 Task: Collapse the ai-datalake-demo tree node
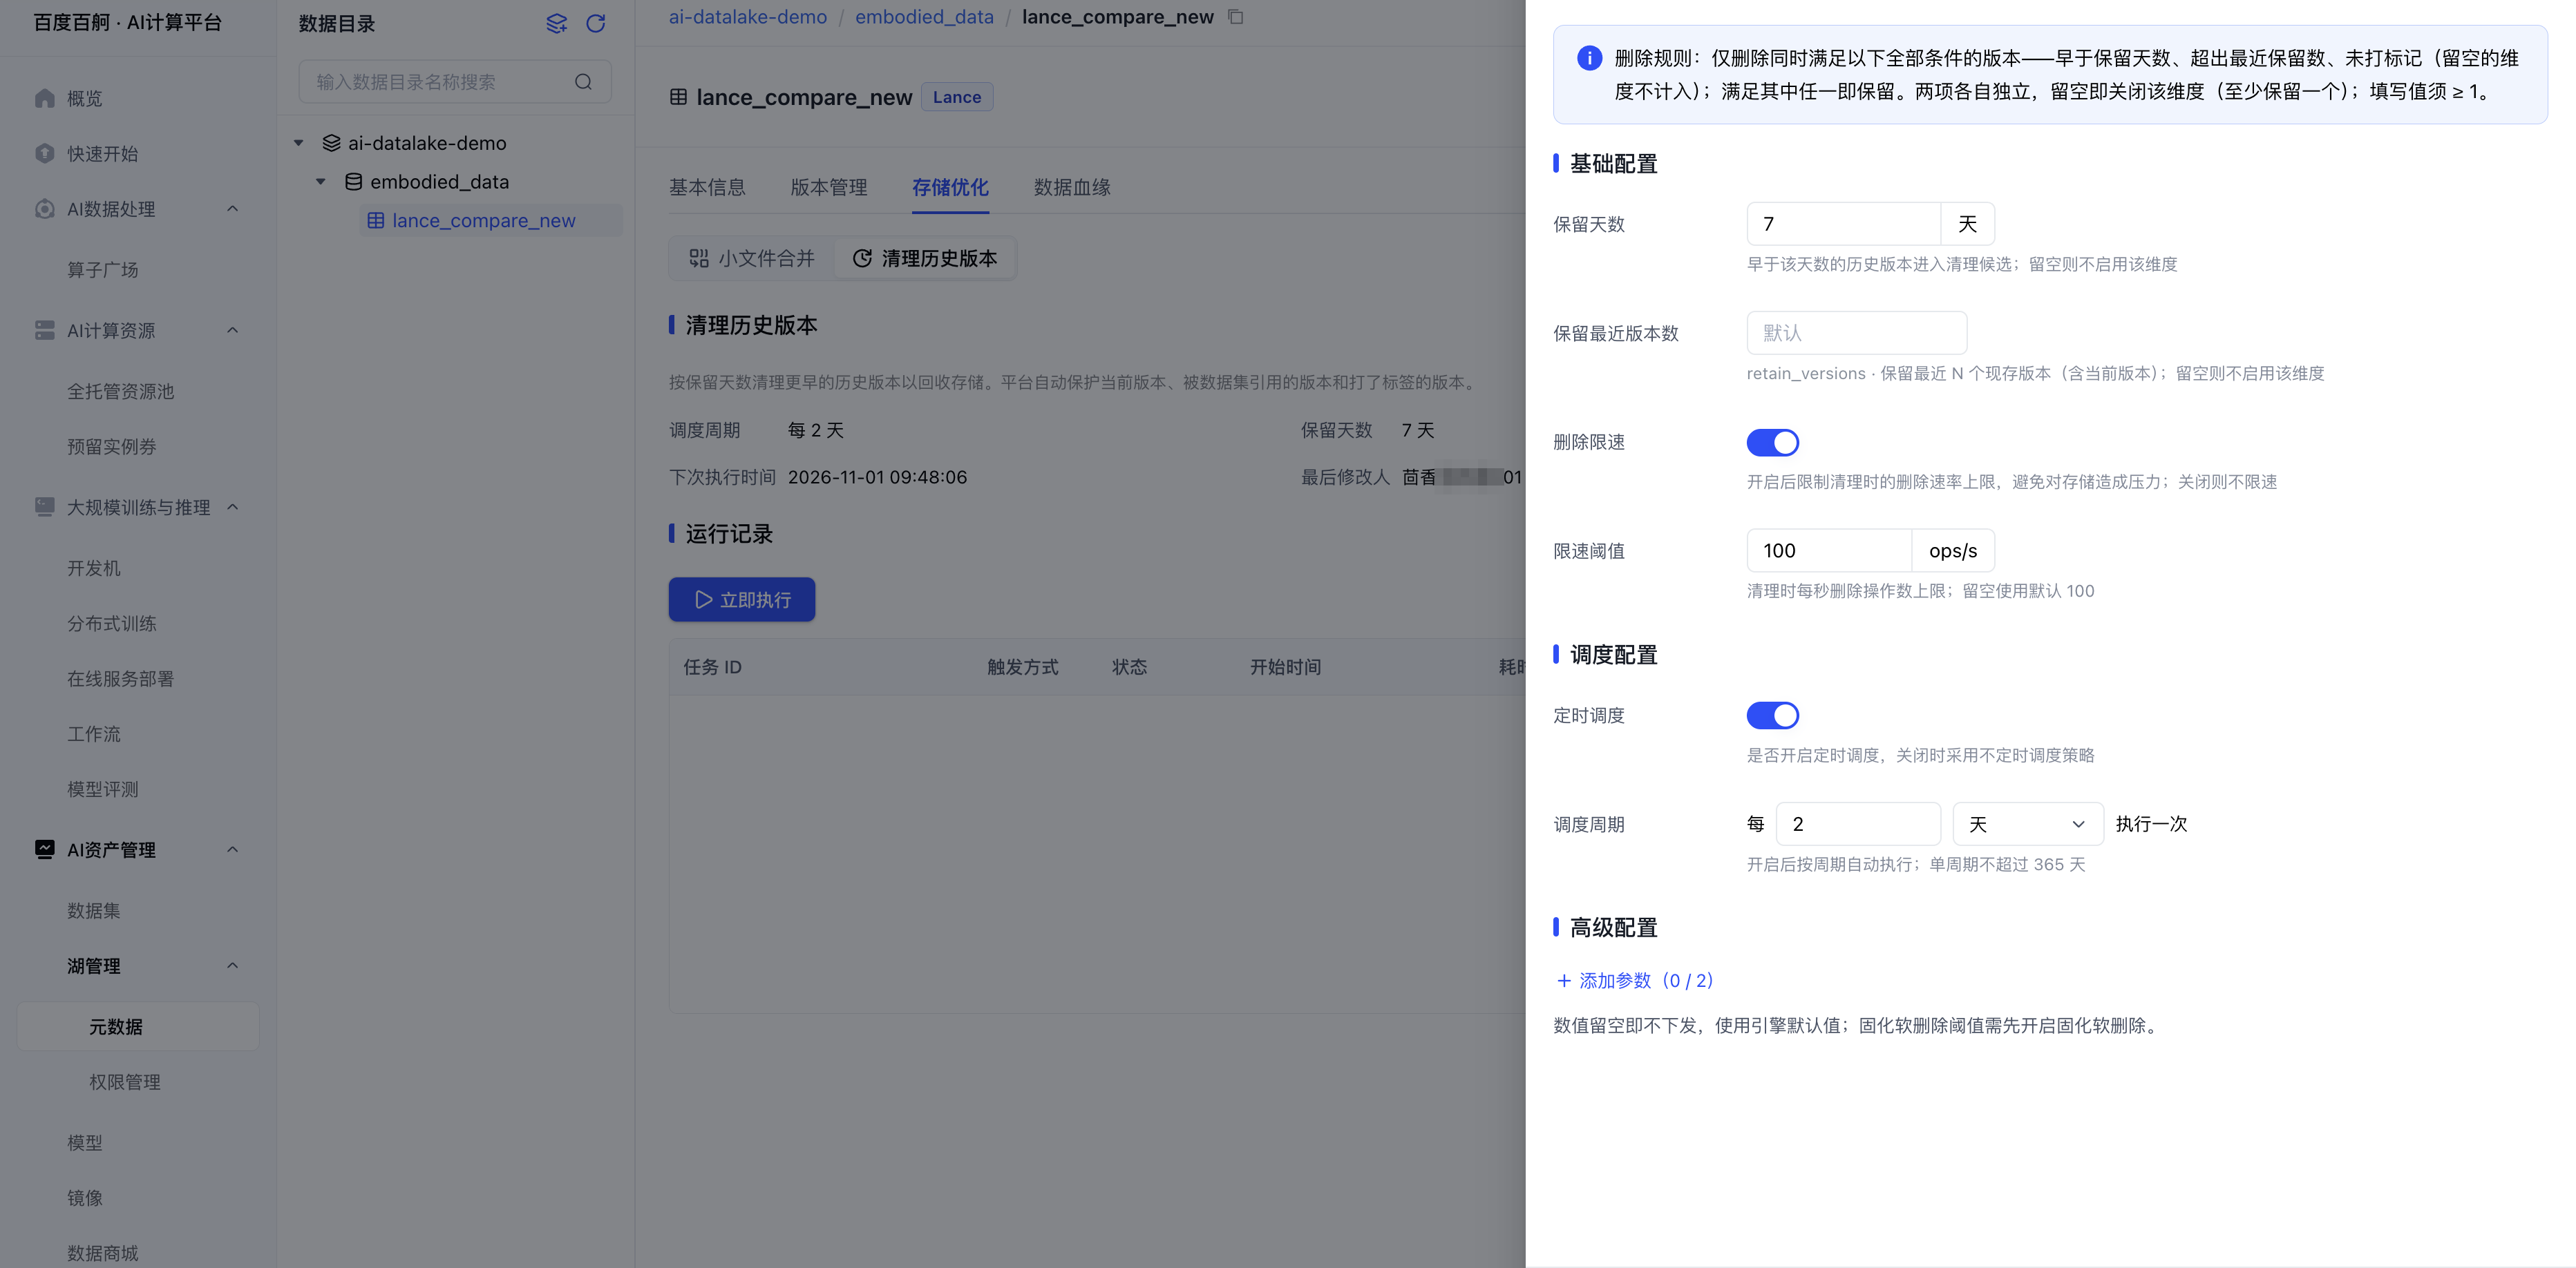[x=298, y=143]
